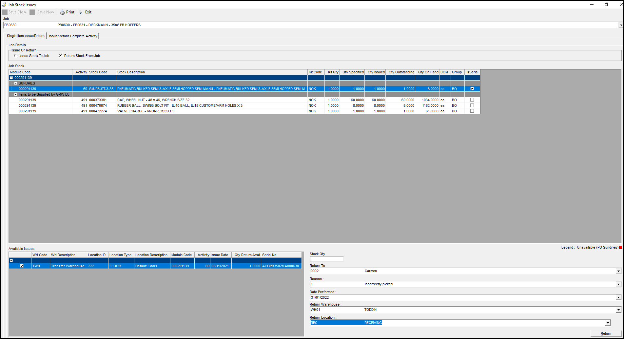Click the Job Stock Issues window icon
Image resolution: width=624 pixels, height=339 pixels.
coord(4,5)
